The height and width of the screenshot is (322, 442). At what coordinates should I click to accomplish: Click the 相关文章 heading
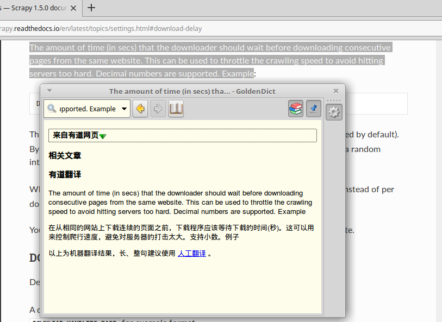[x=65, y=155]
